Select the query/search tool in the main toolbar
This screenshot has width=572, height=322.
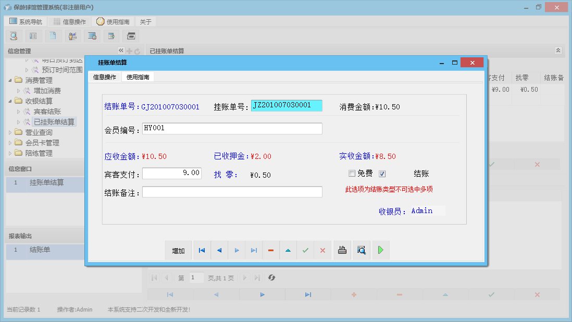click(x=14, y=36)
